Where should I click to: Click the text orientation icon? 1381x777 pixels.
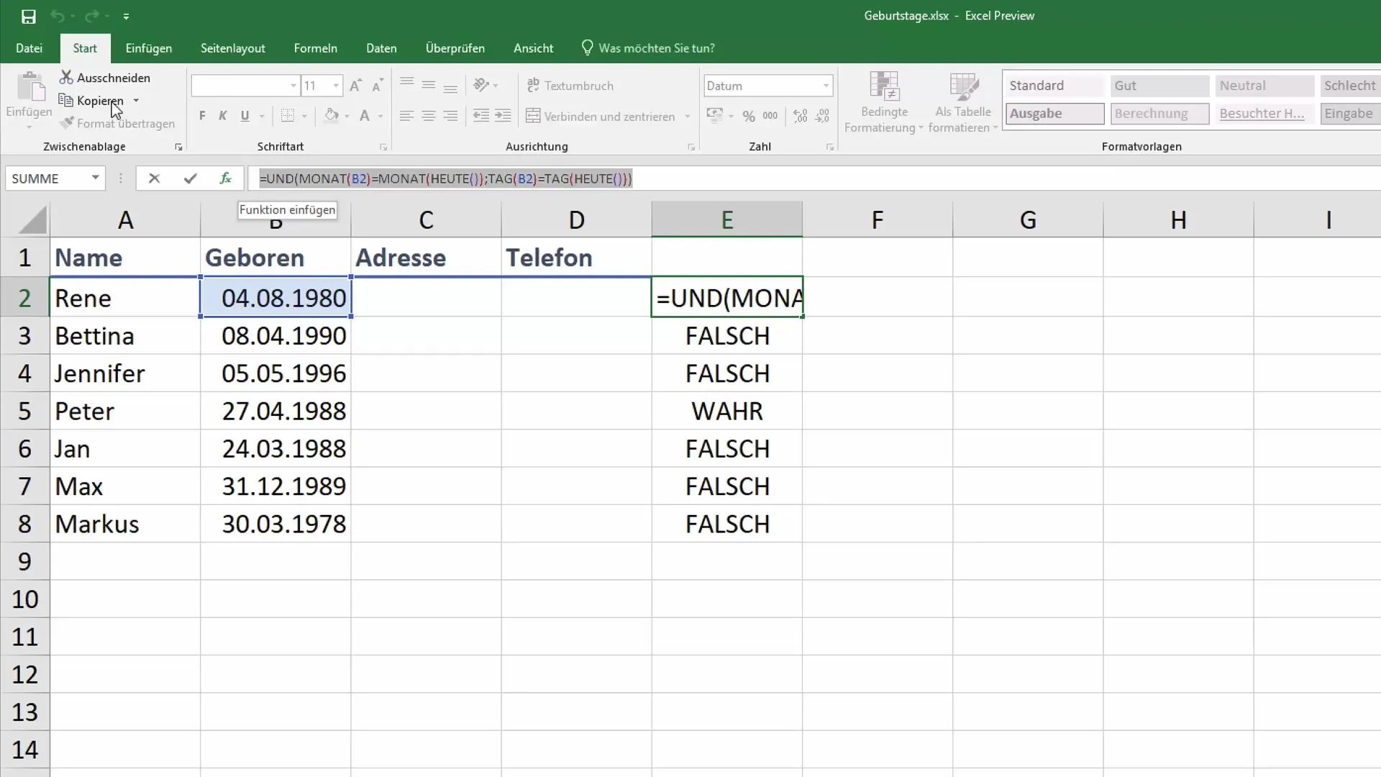coord(481,85)
